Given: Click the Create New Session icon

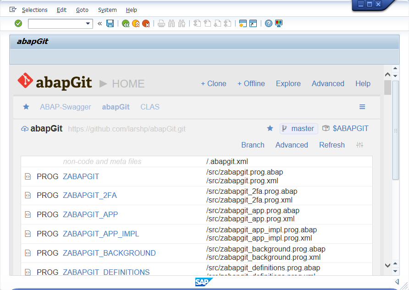Looking at the screenshot, I should click(243, 23).
